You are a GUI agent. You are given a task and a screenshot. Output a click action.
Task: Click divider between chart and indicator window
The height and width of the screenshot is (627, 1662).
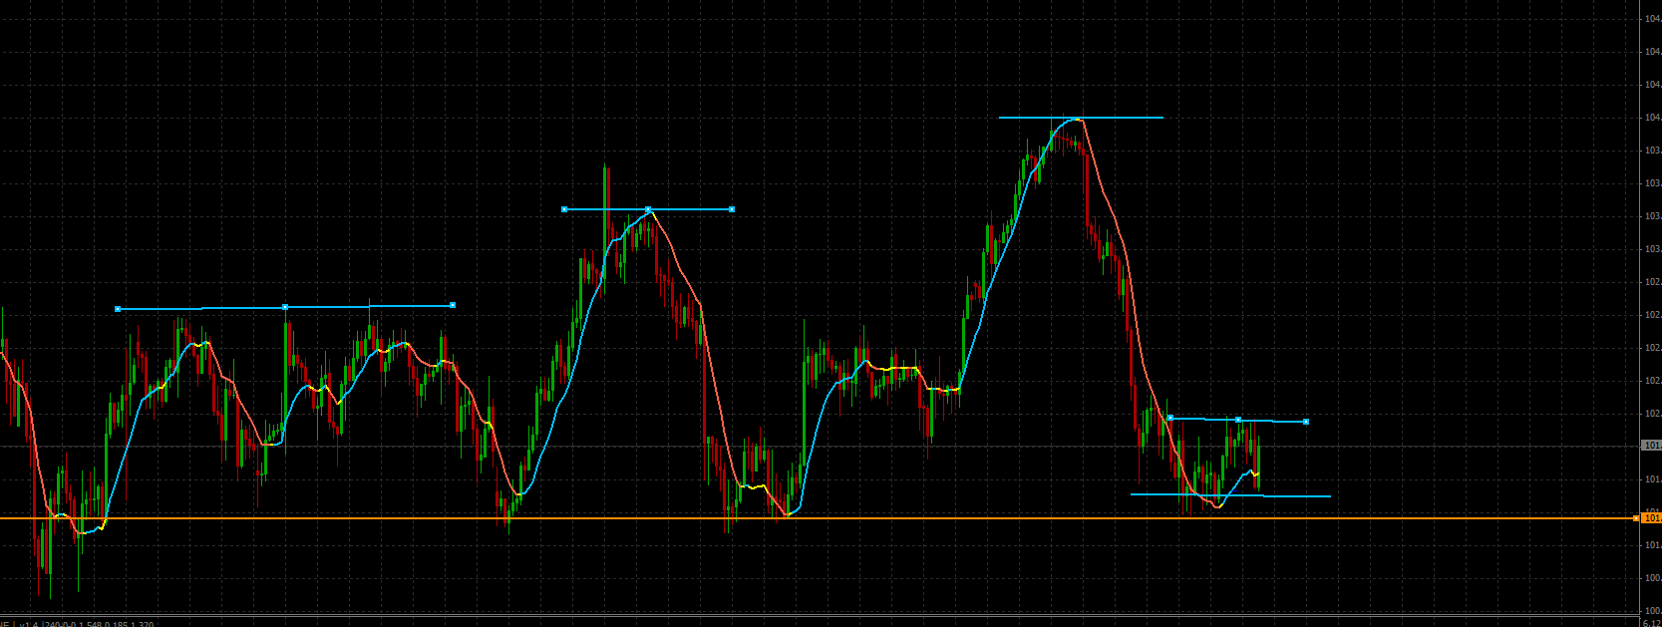coord(818,616)
